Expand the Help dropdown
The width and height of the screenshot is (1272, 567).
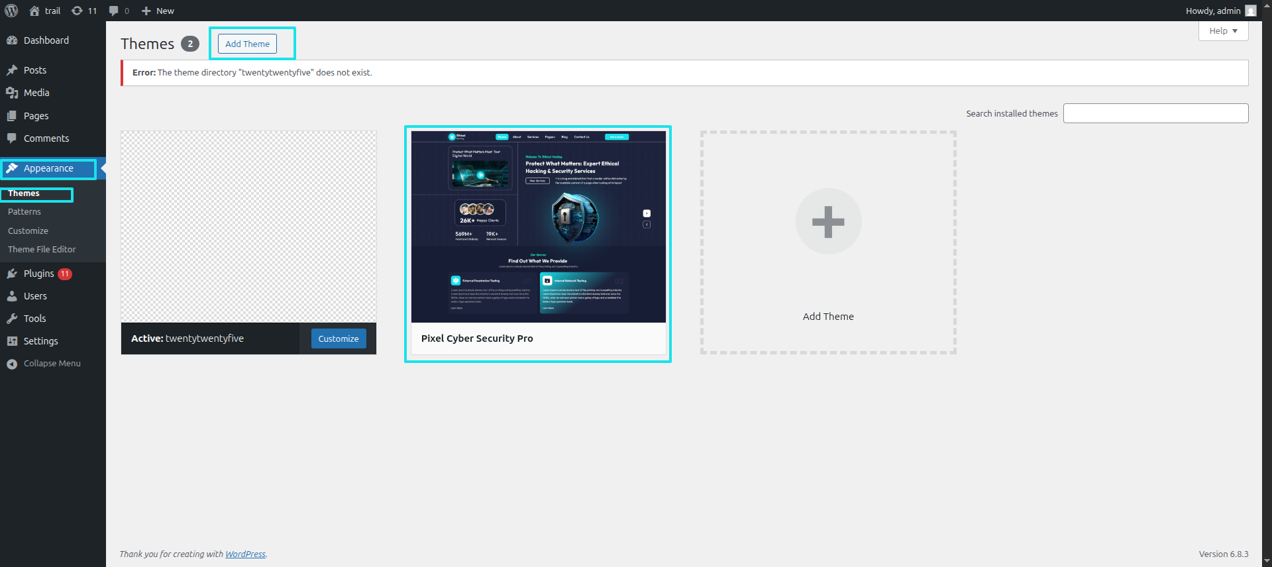pos(1223,31)
